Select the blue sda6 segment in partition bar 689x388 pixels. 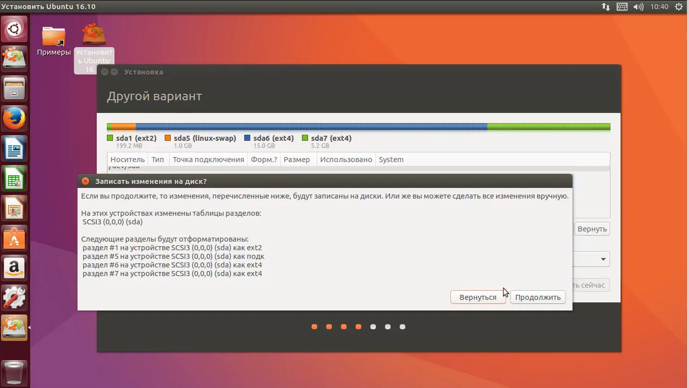point(312,127)
